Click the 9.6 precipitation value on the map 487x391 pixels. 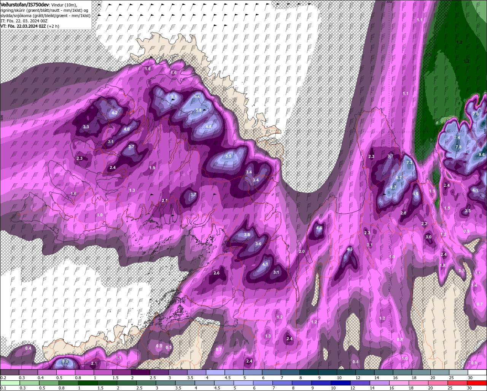point(482,155)
